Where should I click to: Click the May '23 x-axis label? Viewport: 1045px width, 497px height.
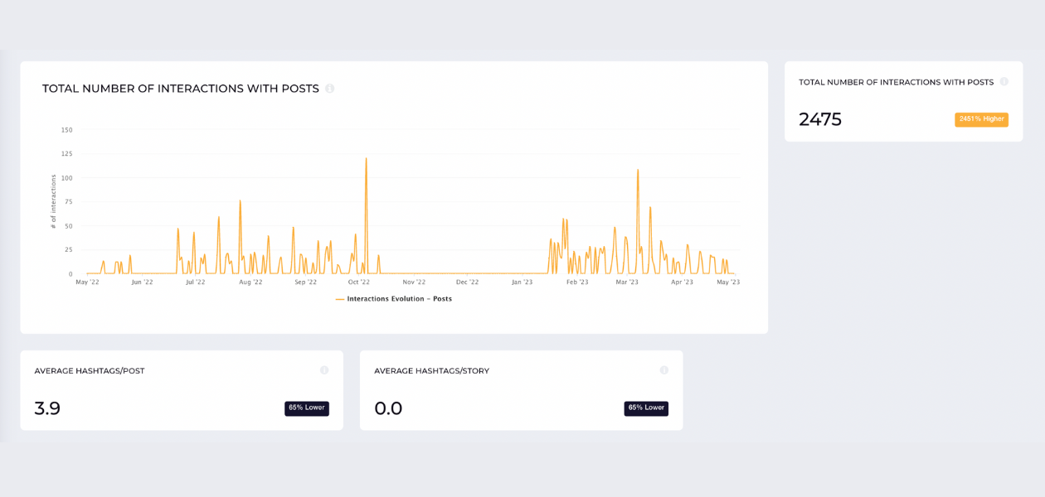728,282
